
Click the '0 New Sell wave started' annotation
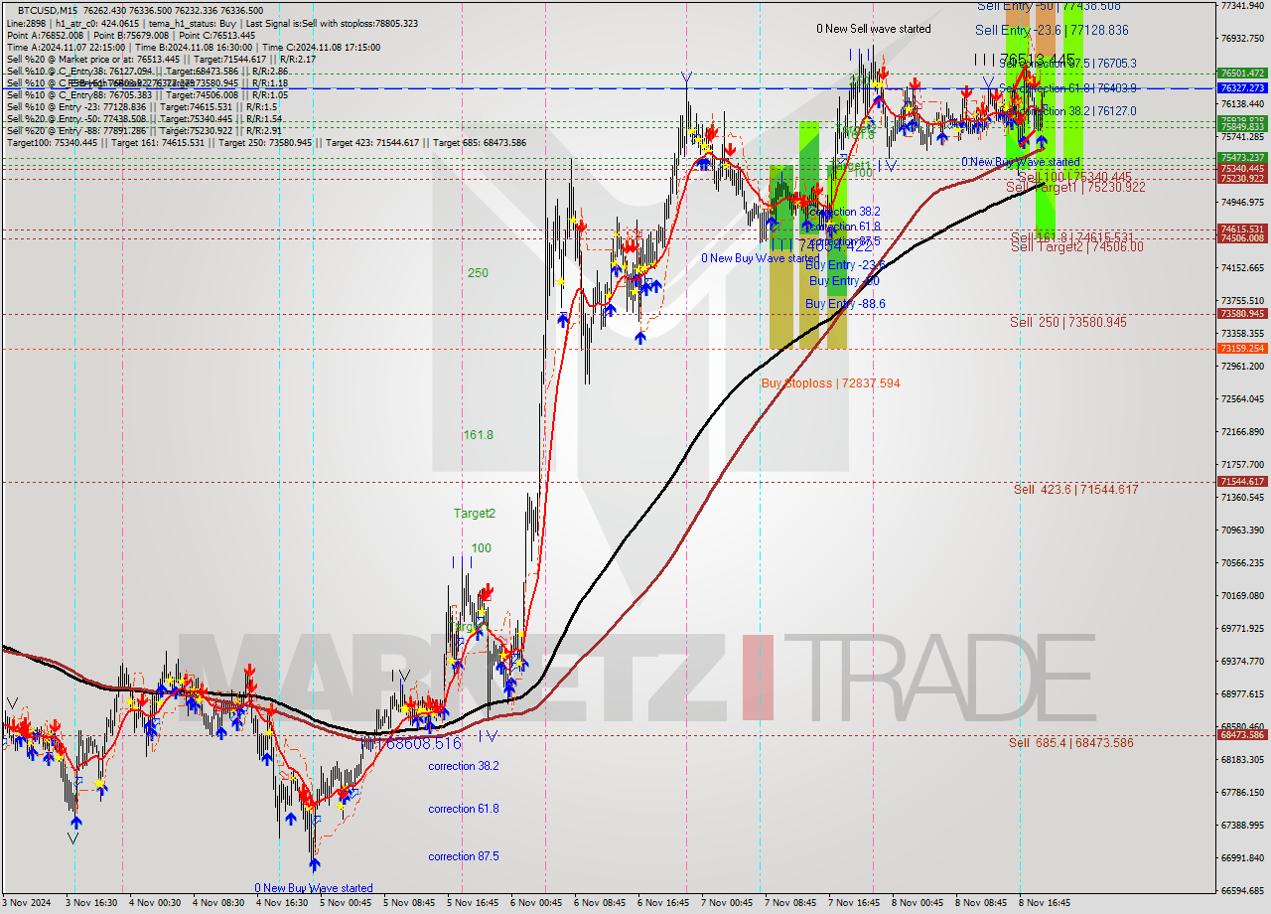874,29
